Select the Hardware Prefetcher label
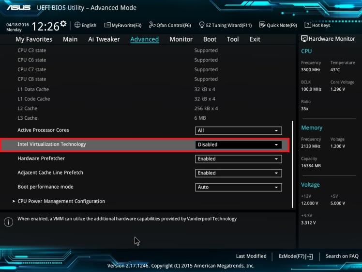The image size is (362, 272). click(x=41, y=159)
